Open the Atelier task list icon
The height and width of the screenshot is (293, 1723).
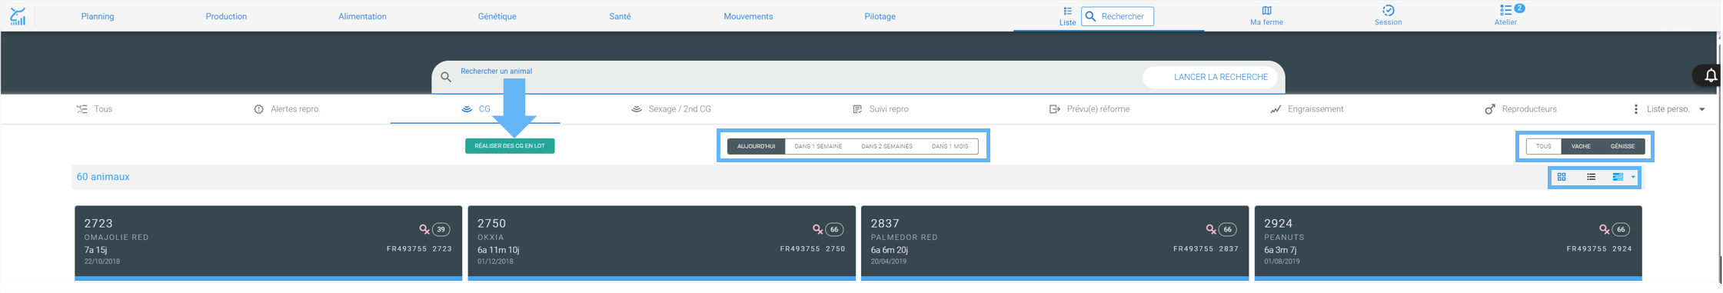tap(1505, 10)
